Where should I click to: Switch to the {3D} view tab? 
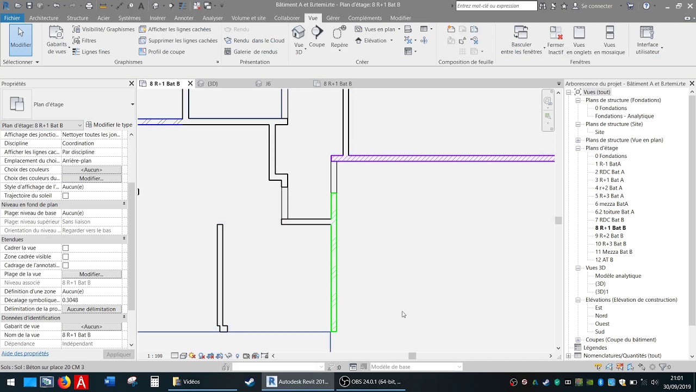click(212, 84)
